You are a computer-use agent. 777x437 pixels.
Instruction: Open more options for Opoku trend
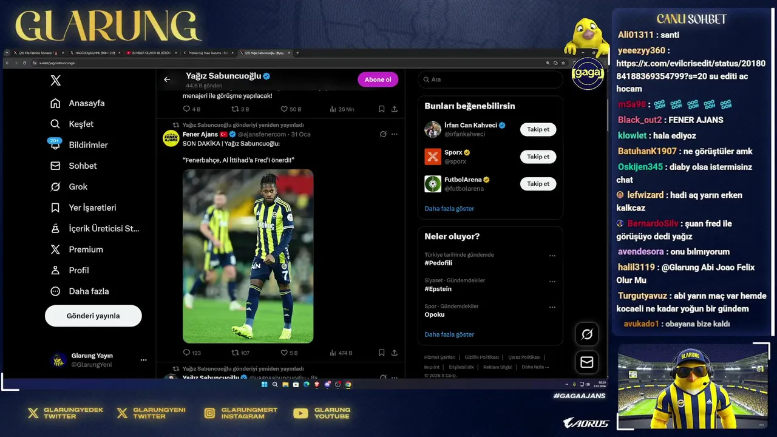tap(552, 307)
